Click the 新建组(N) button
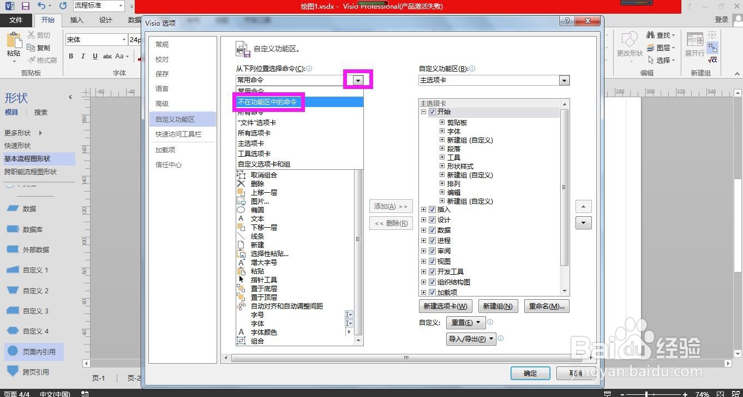 coord(498,306)
